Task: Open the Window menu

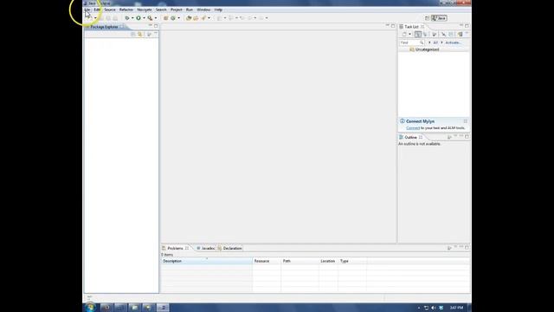Action: [x=203, y=10]
